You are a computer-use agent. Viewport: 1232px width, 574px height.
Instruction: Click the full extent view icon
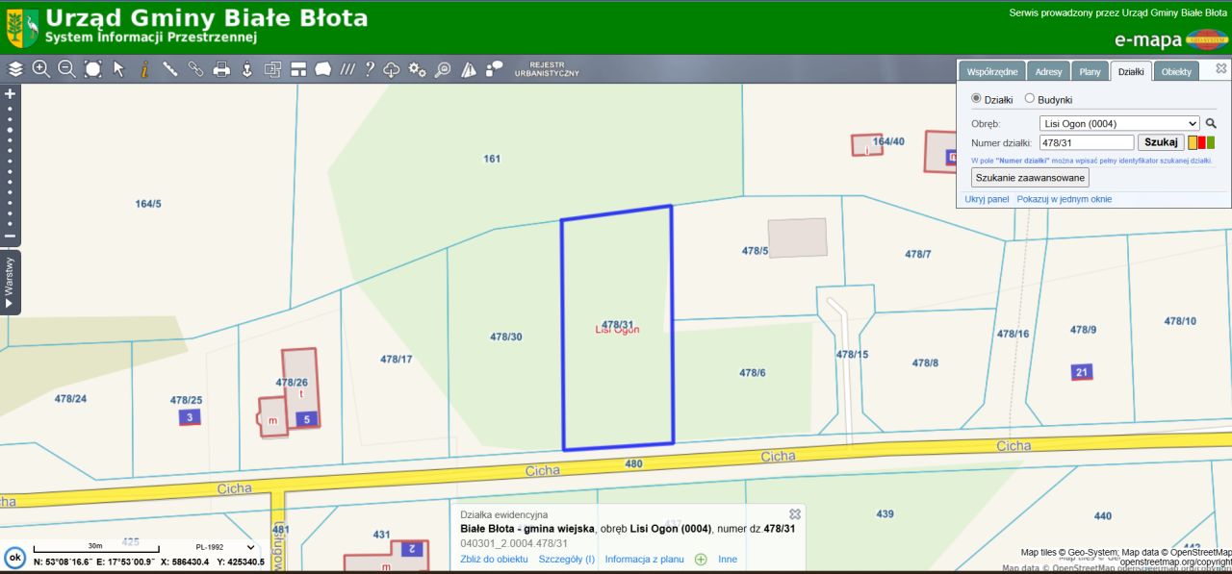point(92,69)
